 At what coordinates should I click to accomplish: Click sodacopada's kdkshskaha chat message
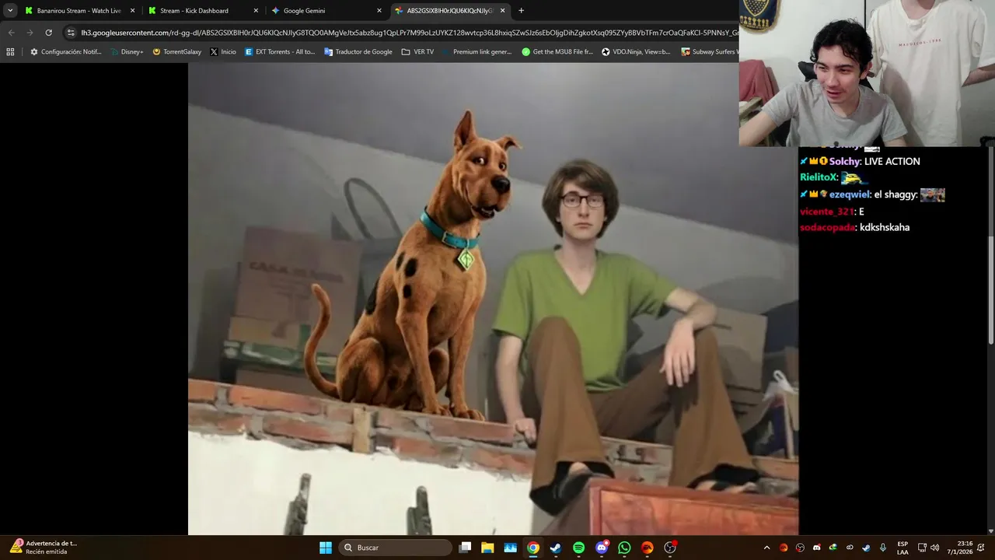[885, 227]
